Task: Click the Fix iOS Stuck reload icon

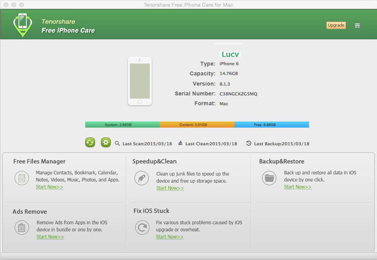Action: (142, 228)
